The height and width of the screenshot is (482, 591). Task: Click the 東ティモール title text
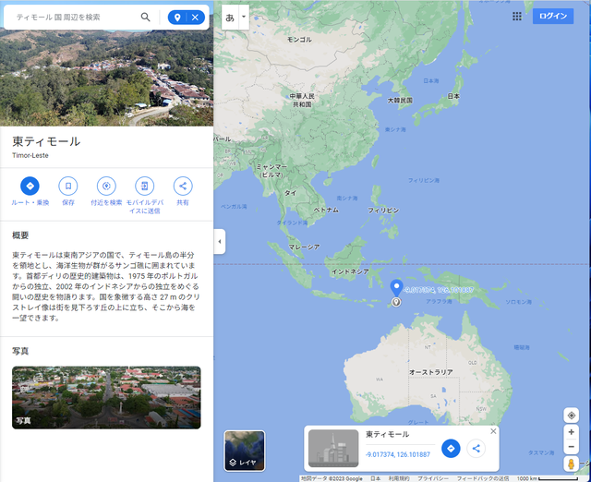(x=46, y=141)
